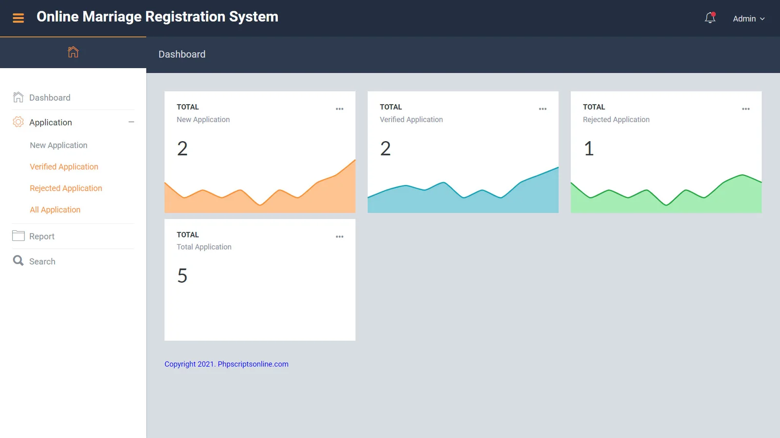Click the Rejected Application card title

pyautogui.click(x=616, y=119)
